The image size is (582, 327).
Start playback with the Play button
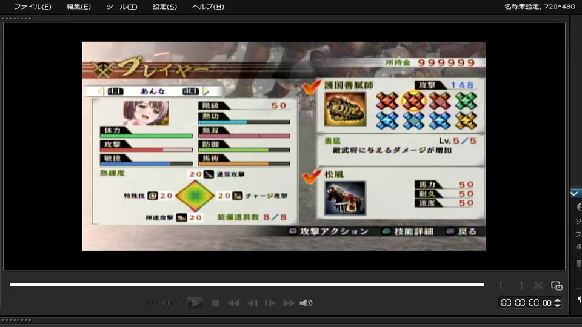pos(195,303)
